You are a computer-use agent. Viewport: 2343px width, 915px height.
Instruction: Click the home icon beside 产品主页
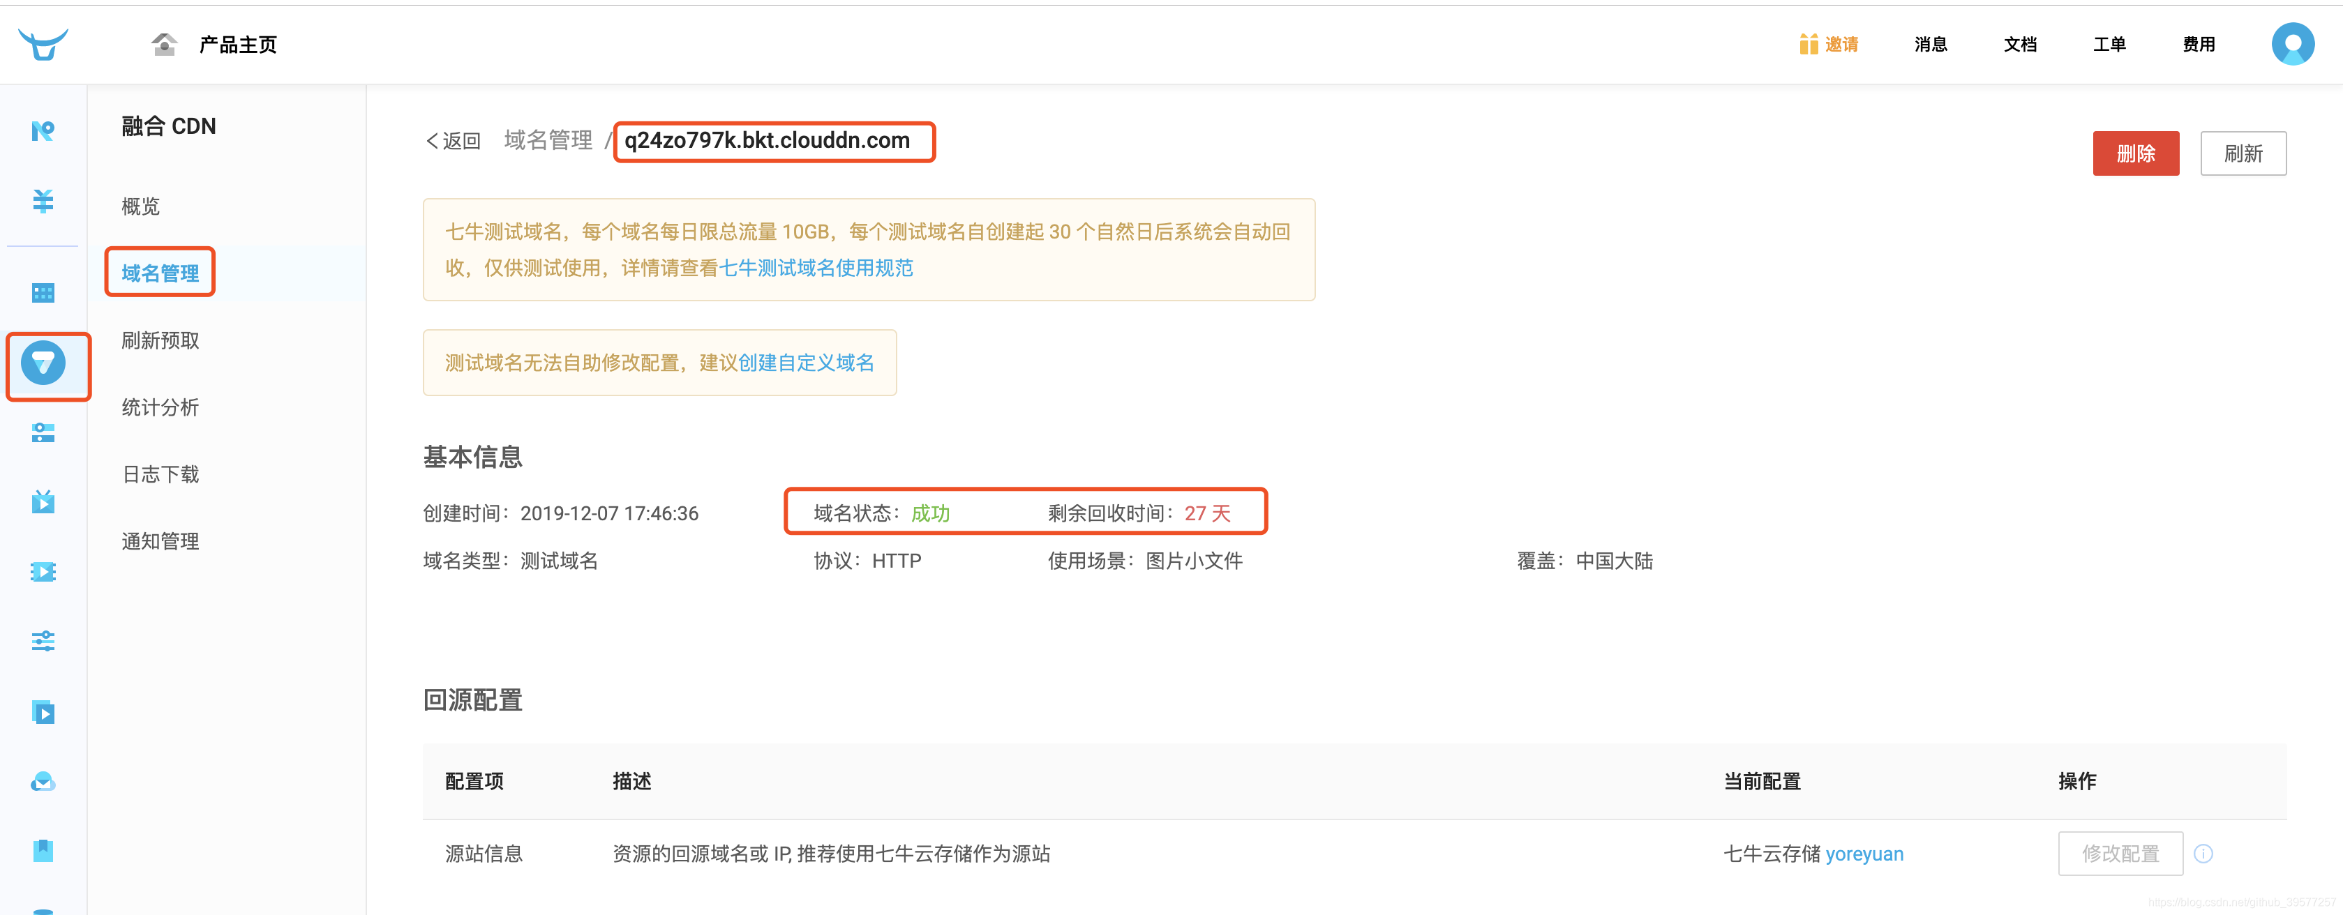point(164,44)
